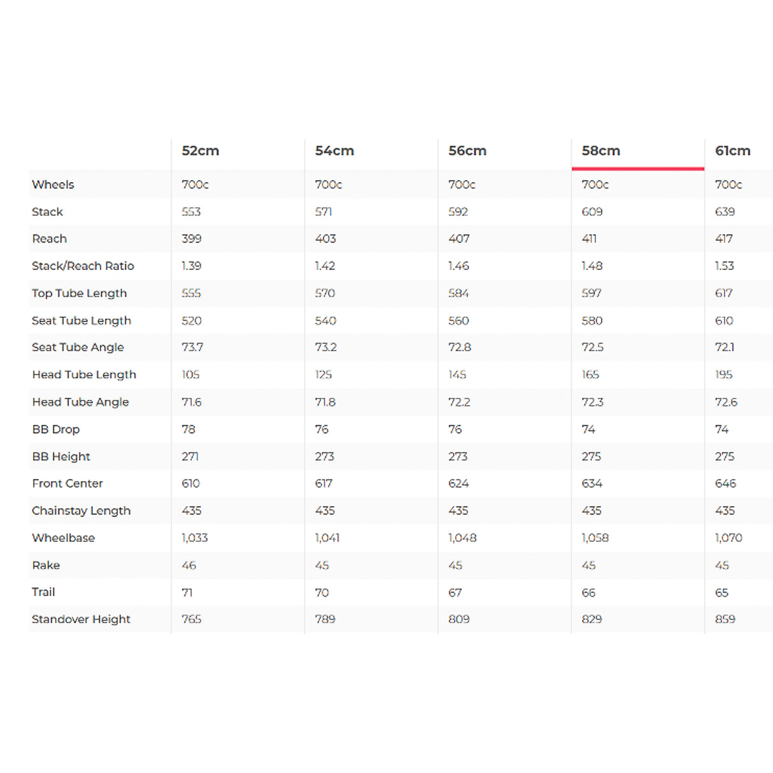Select the 54cm size column header
Image resolution: width=773 pixels, height=773 pixels.
pos(334,151)
